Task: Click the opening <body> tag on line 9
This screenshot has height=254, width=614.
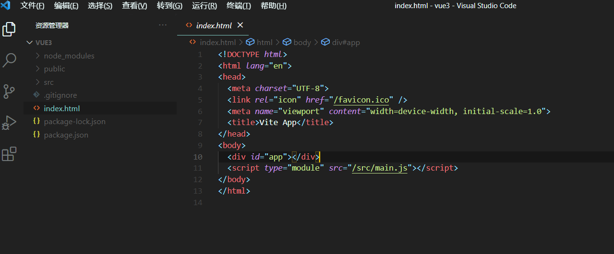Action: point(231,145)
